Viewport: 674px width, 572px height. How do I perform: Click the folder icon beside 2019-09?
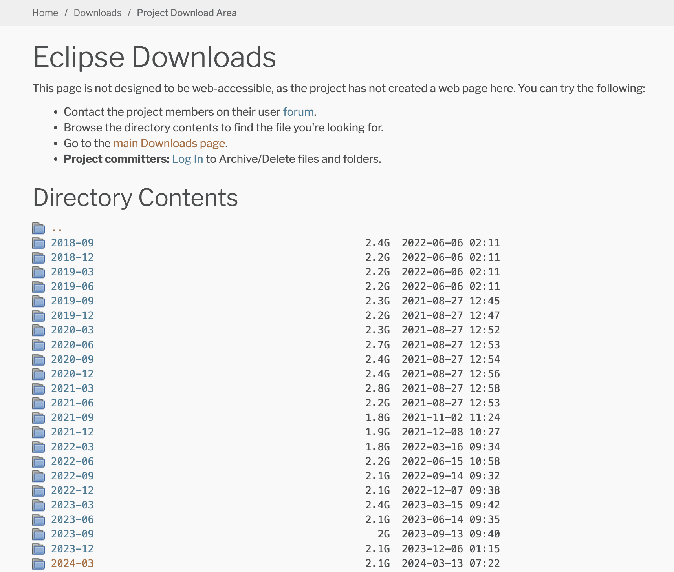coord(38,301)
